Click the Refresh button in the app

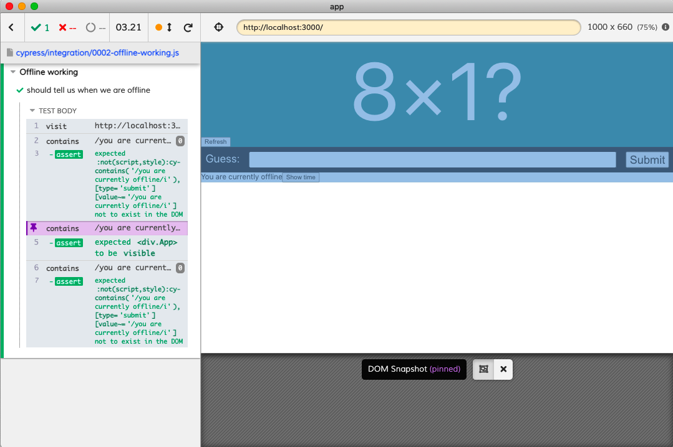click(216, 142)
